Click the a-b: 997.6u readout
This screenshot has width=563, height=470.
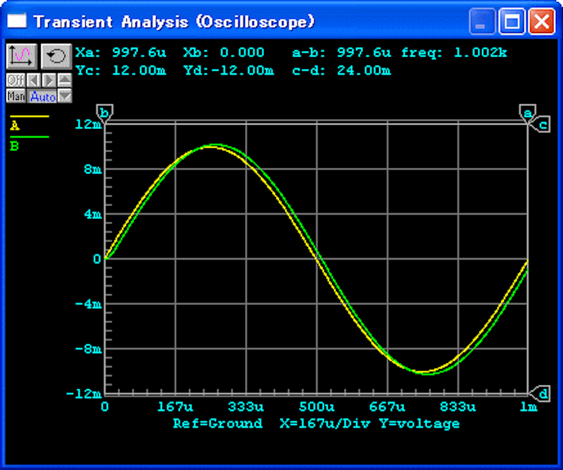tap(341, 53)
